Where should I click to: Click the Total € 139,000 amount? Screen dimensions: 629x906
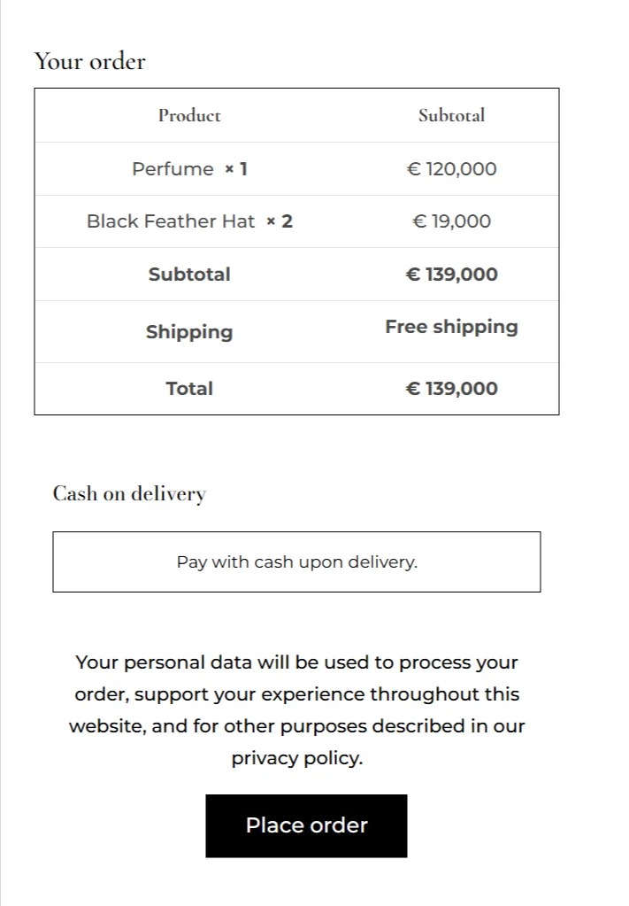pyautogui.click(x=451, y=389)
